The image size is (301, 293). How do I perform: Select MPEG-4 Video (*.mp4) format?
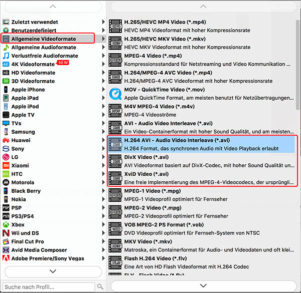coord(202,60)
